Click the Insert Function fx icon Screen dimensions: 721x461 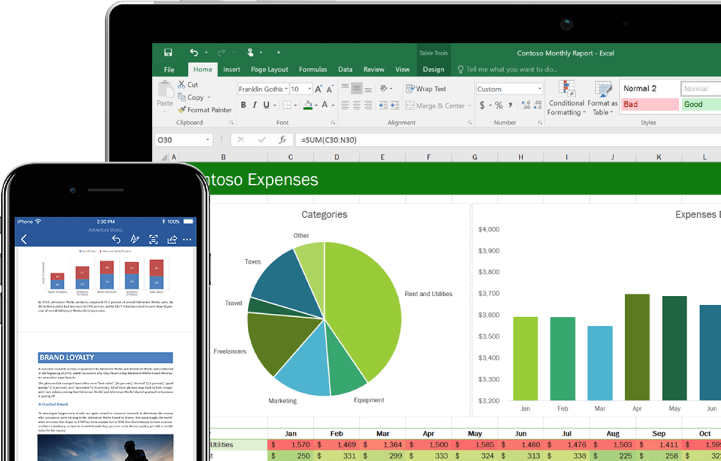pyautogui.click(x=282, y=140)
